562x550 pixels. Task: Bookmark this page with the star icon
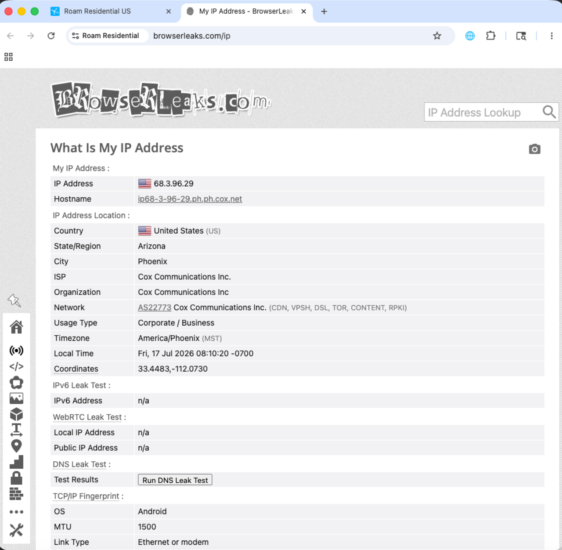pos(437,36)
